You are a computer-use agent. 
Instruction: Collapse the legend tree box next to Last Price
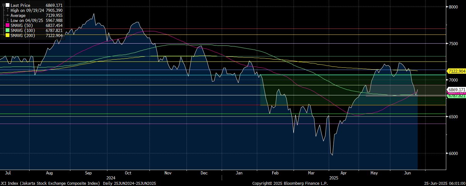click(3, 5)
